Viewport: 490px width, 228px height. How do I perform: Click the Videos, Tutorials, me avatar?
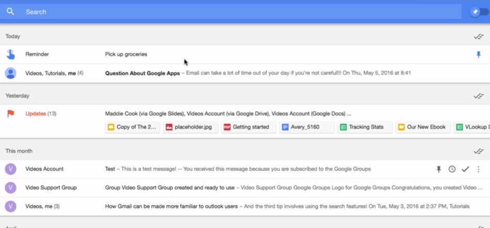pyautogui.click(x=11, y=73)
